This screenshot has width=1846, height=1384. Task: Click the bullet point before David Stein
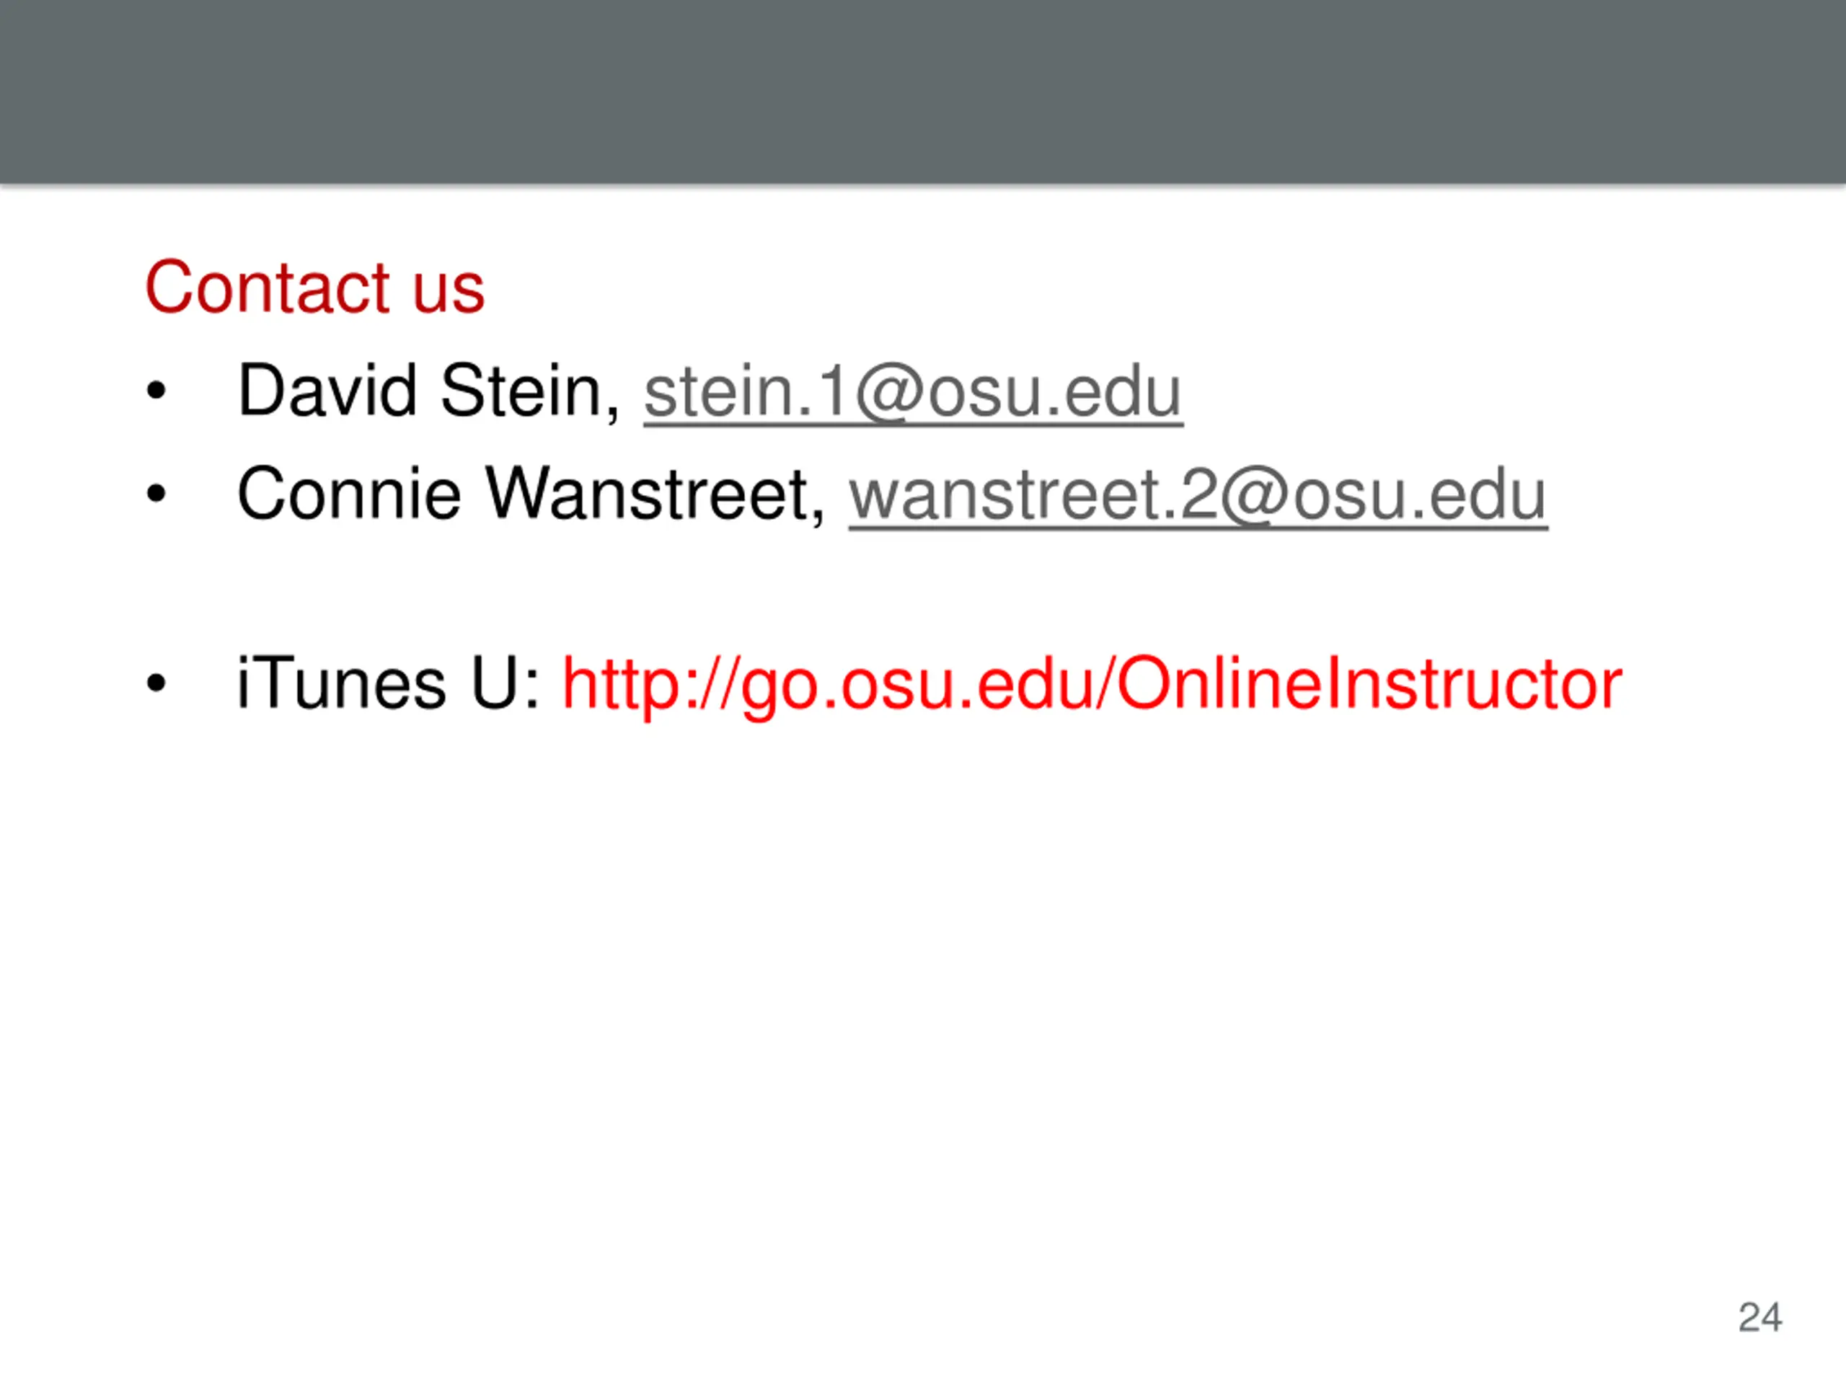[x=156, y=391]
